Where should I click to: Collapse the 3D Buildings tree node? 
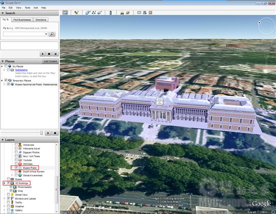click(4, 183)
